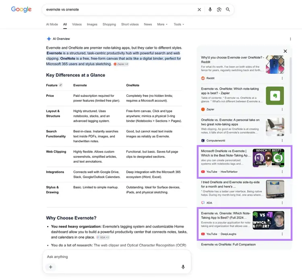This screenshot has height=279, width=302.
Task: Open three-dot menu for the Reddit source
Action: click(282, 78)
